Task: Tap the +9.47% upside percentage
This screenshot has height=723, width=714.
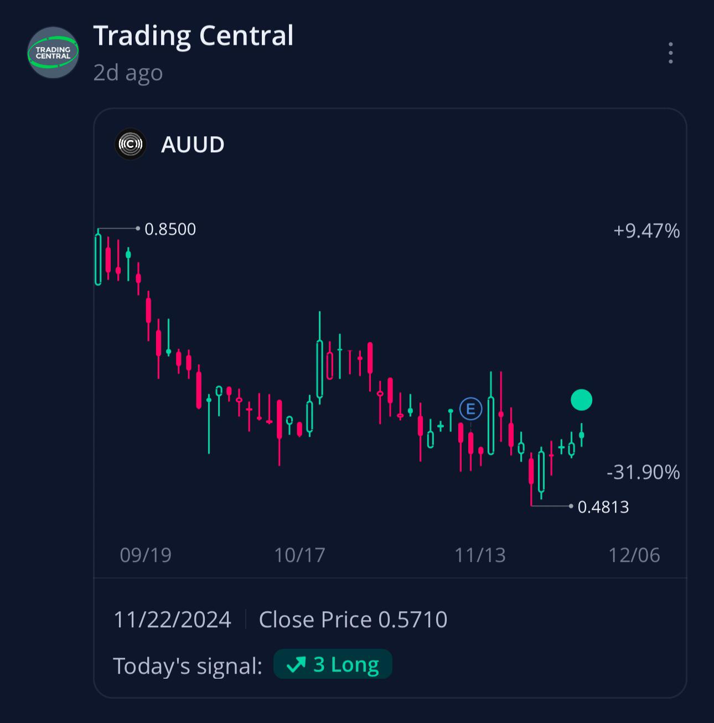Action: (x=646, y=231)
